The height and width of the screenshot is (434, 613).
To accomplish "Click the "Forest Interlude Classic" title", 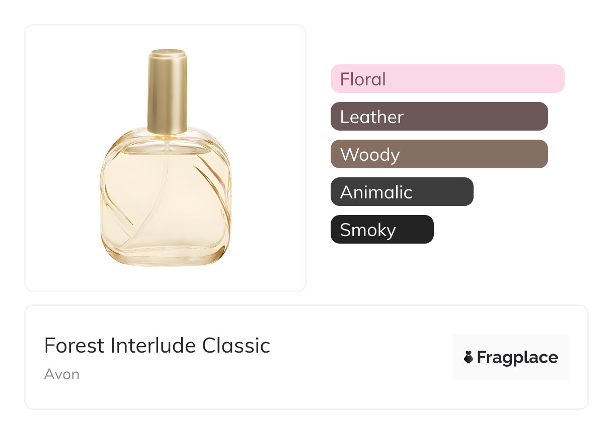I will (x=157, y=346).
